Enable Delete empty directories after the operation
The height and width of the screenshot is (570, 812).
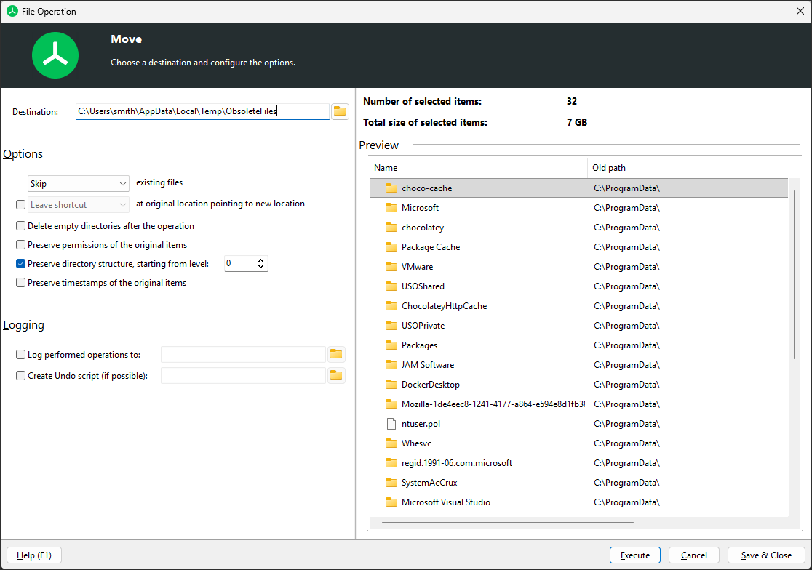point(21,226)
